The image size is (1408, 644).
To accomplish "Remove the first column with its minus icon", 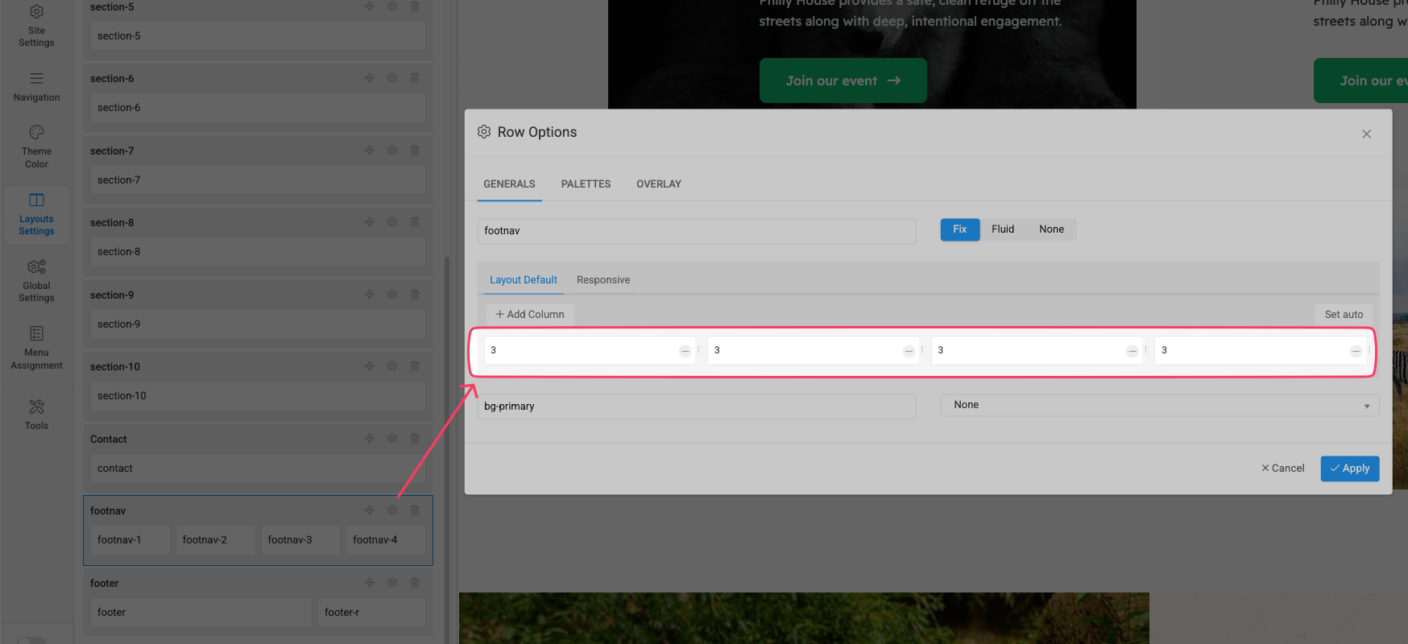I will (685, 351).
